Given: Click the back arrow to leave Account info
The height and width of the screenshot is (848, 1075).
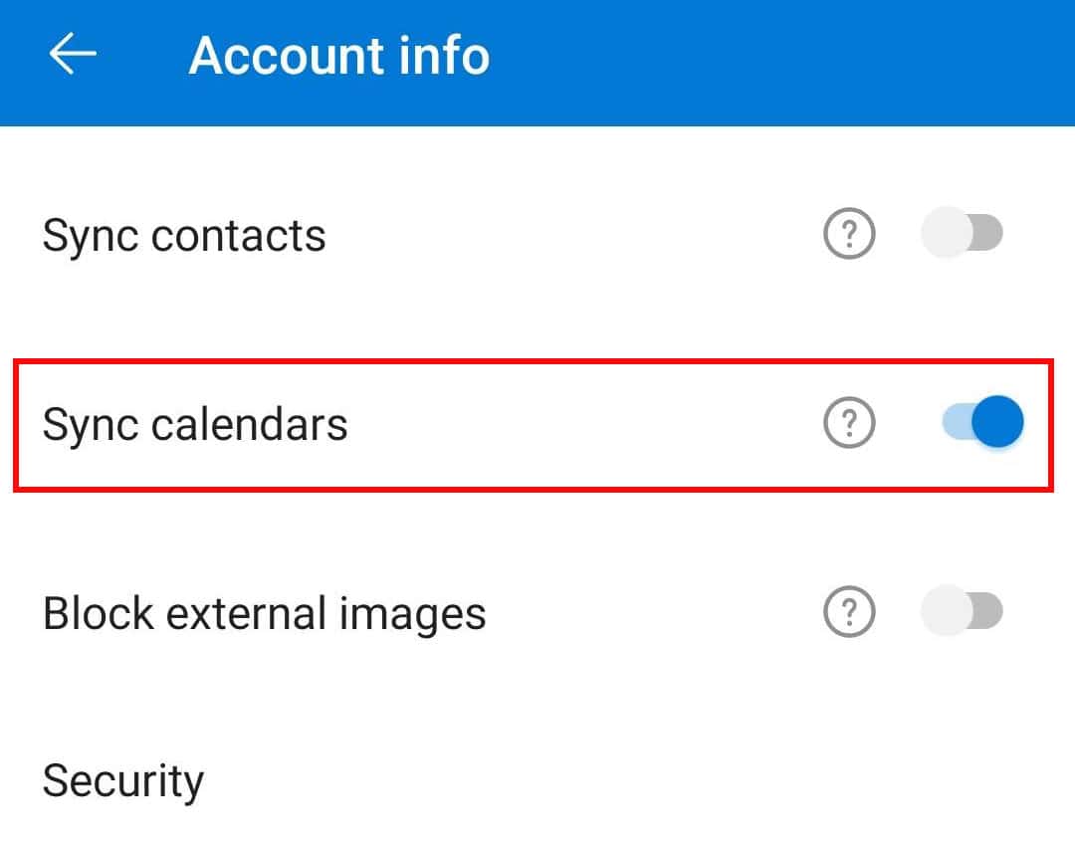Looking at the screenshot, I should click(x=70, y=54).
